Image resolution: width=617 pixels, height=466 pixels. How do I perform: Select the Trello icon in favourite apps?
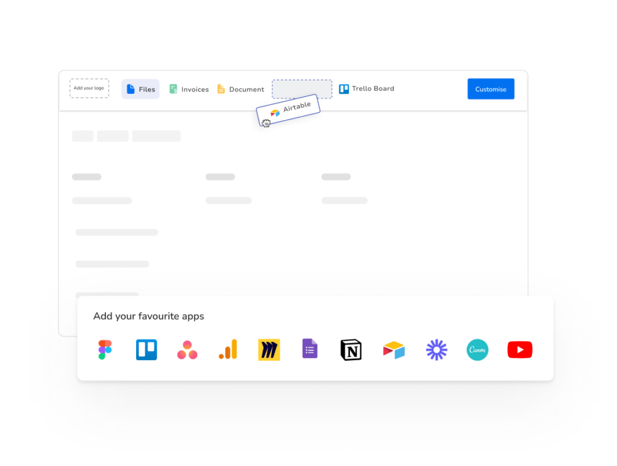146,350
